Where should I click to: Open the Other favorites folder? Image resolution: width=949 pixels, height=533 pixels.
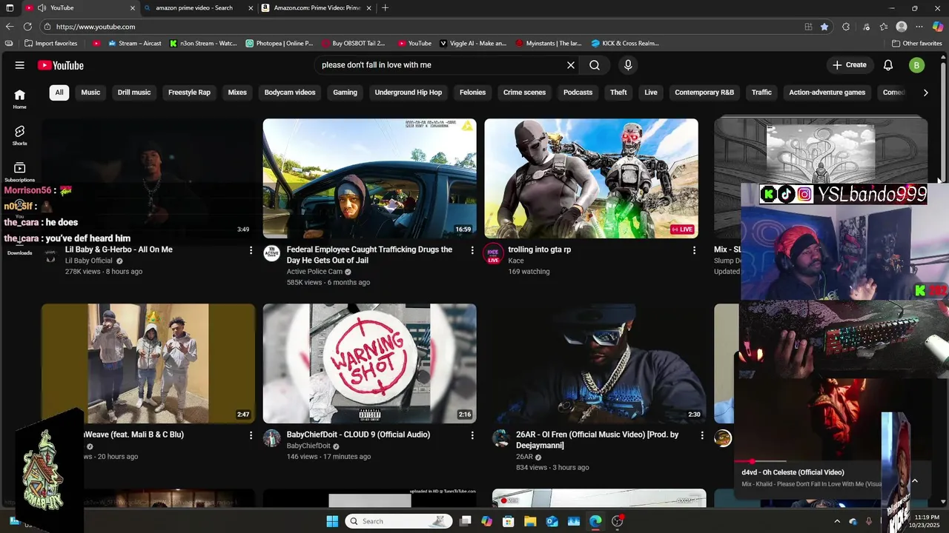916,44
